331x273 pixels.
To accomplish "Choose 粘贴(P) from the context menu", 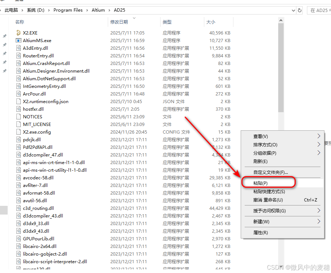I will click(282, 183).
